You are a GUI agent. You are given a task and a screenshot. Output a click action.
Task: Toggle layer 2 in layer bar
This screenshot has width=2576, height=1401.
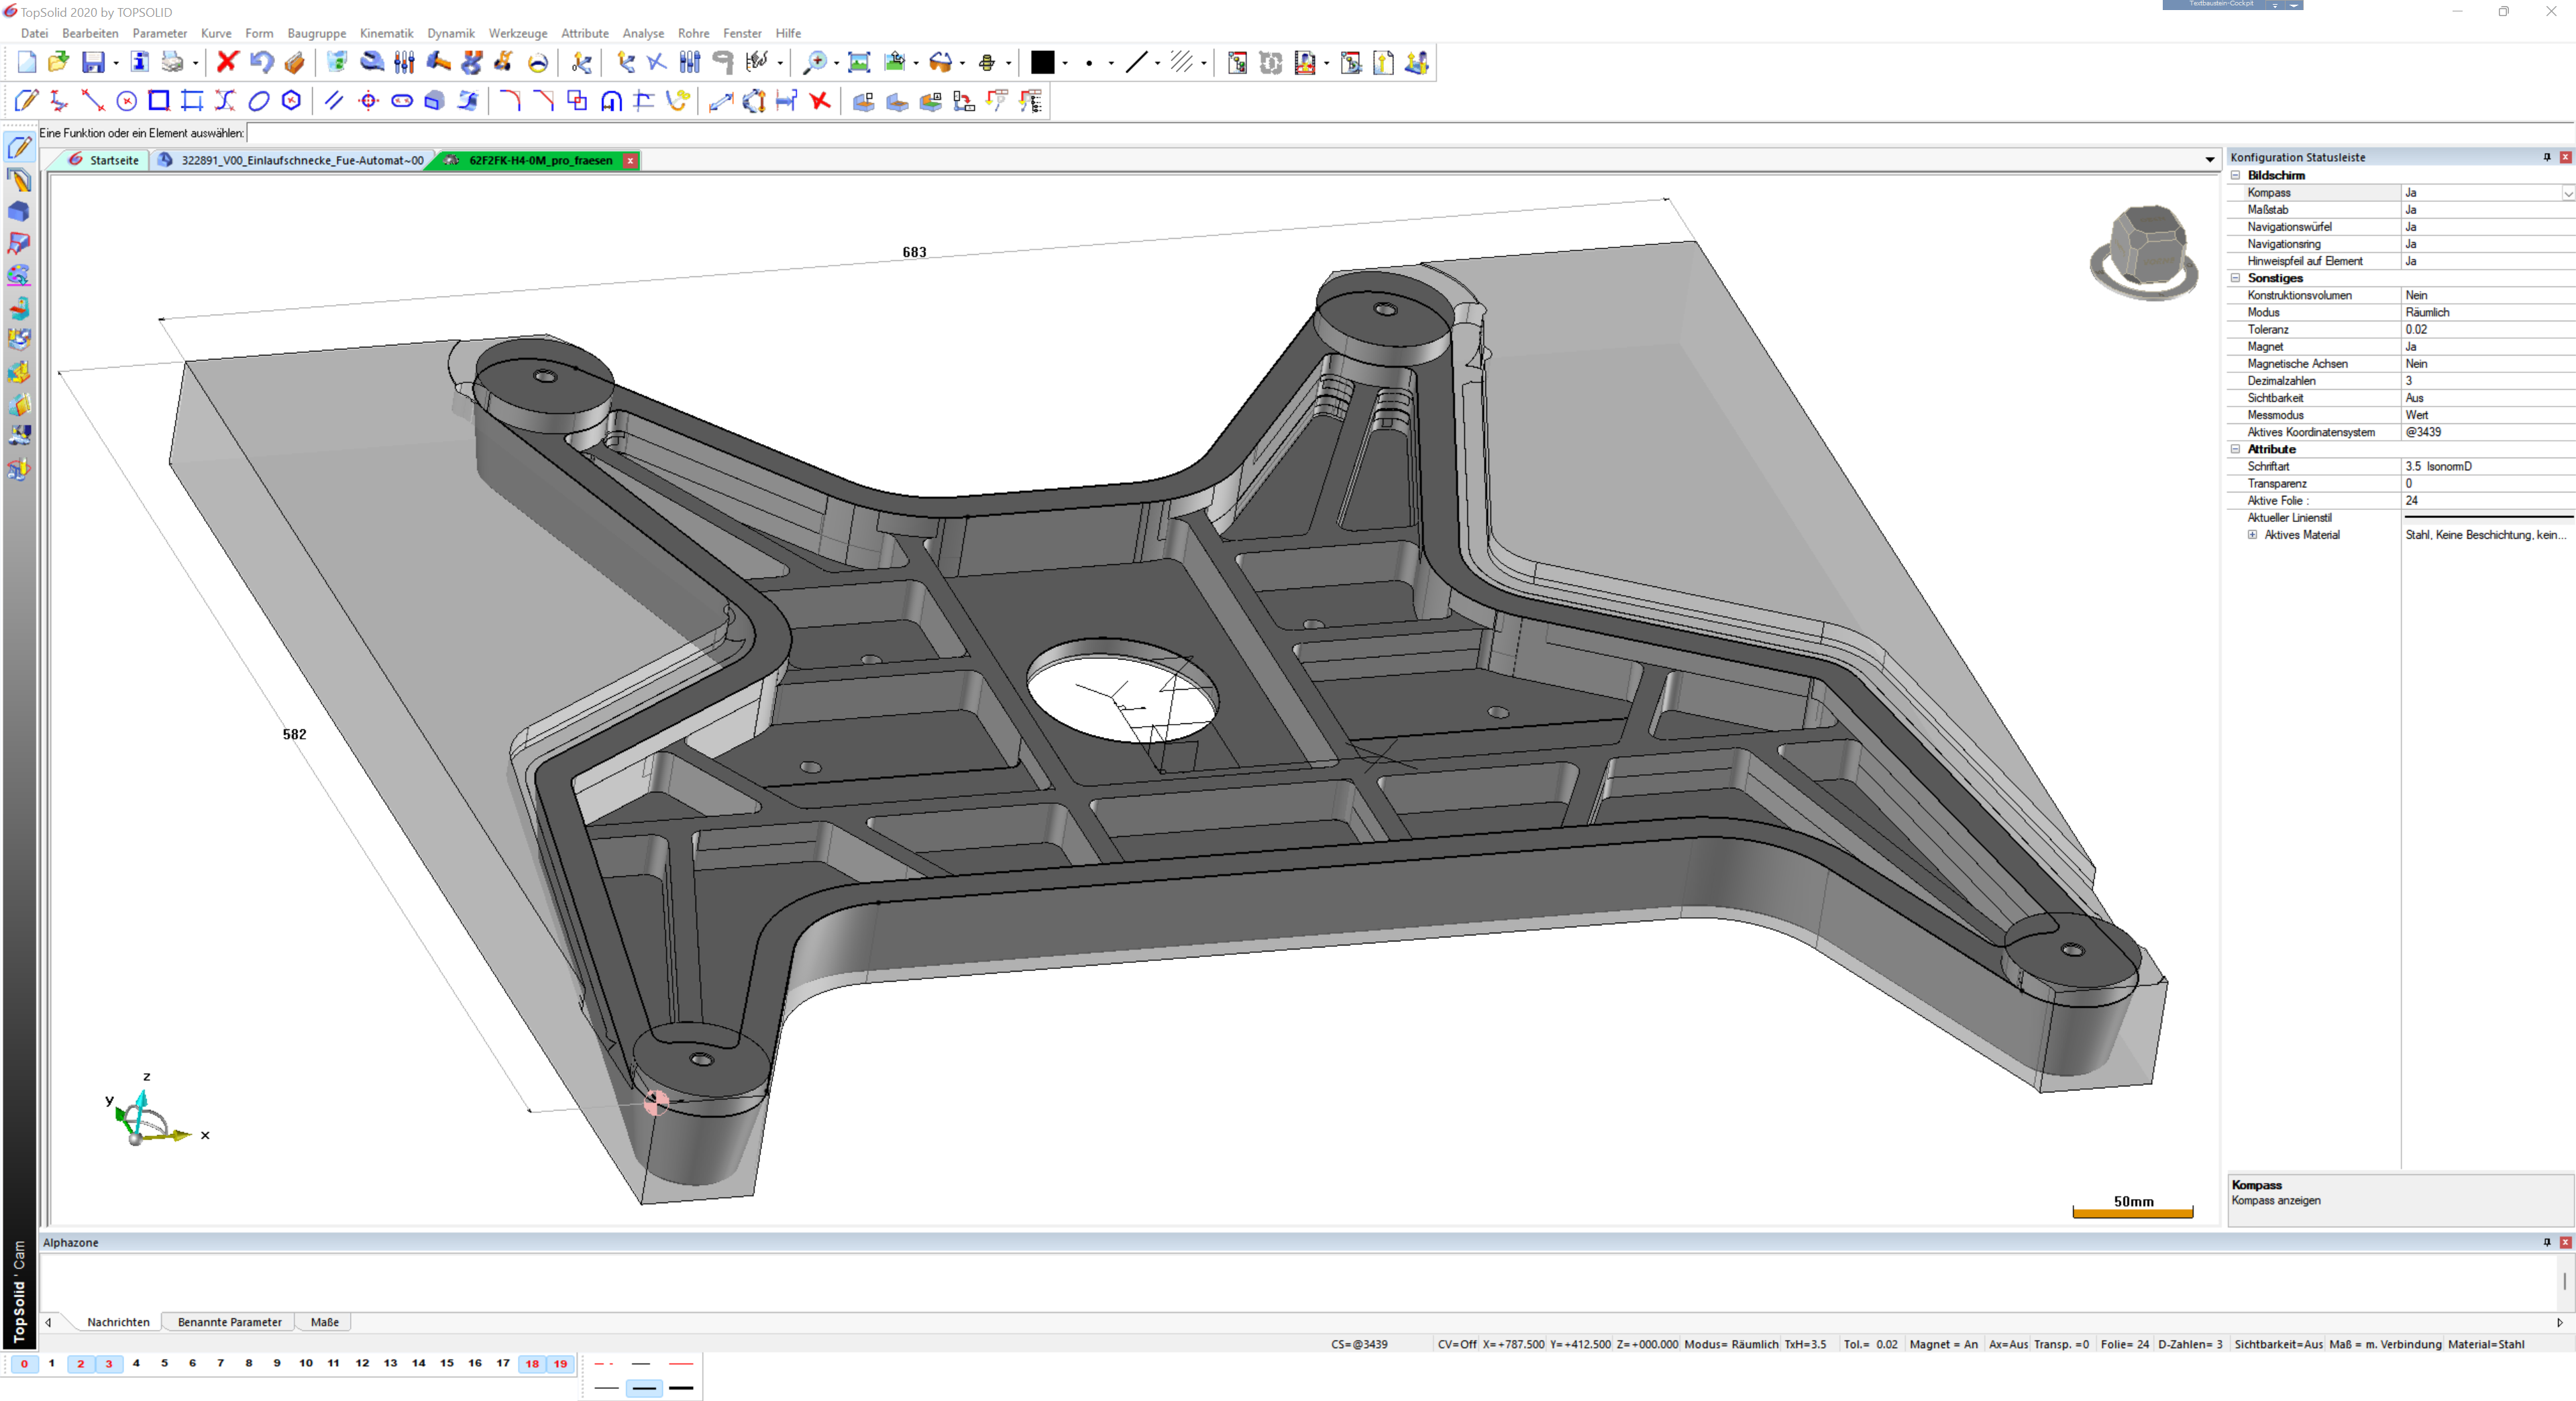(x=81, y=1363)
